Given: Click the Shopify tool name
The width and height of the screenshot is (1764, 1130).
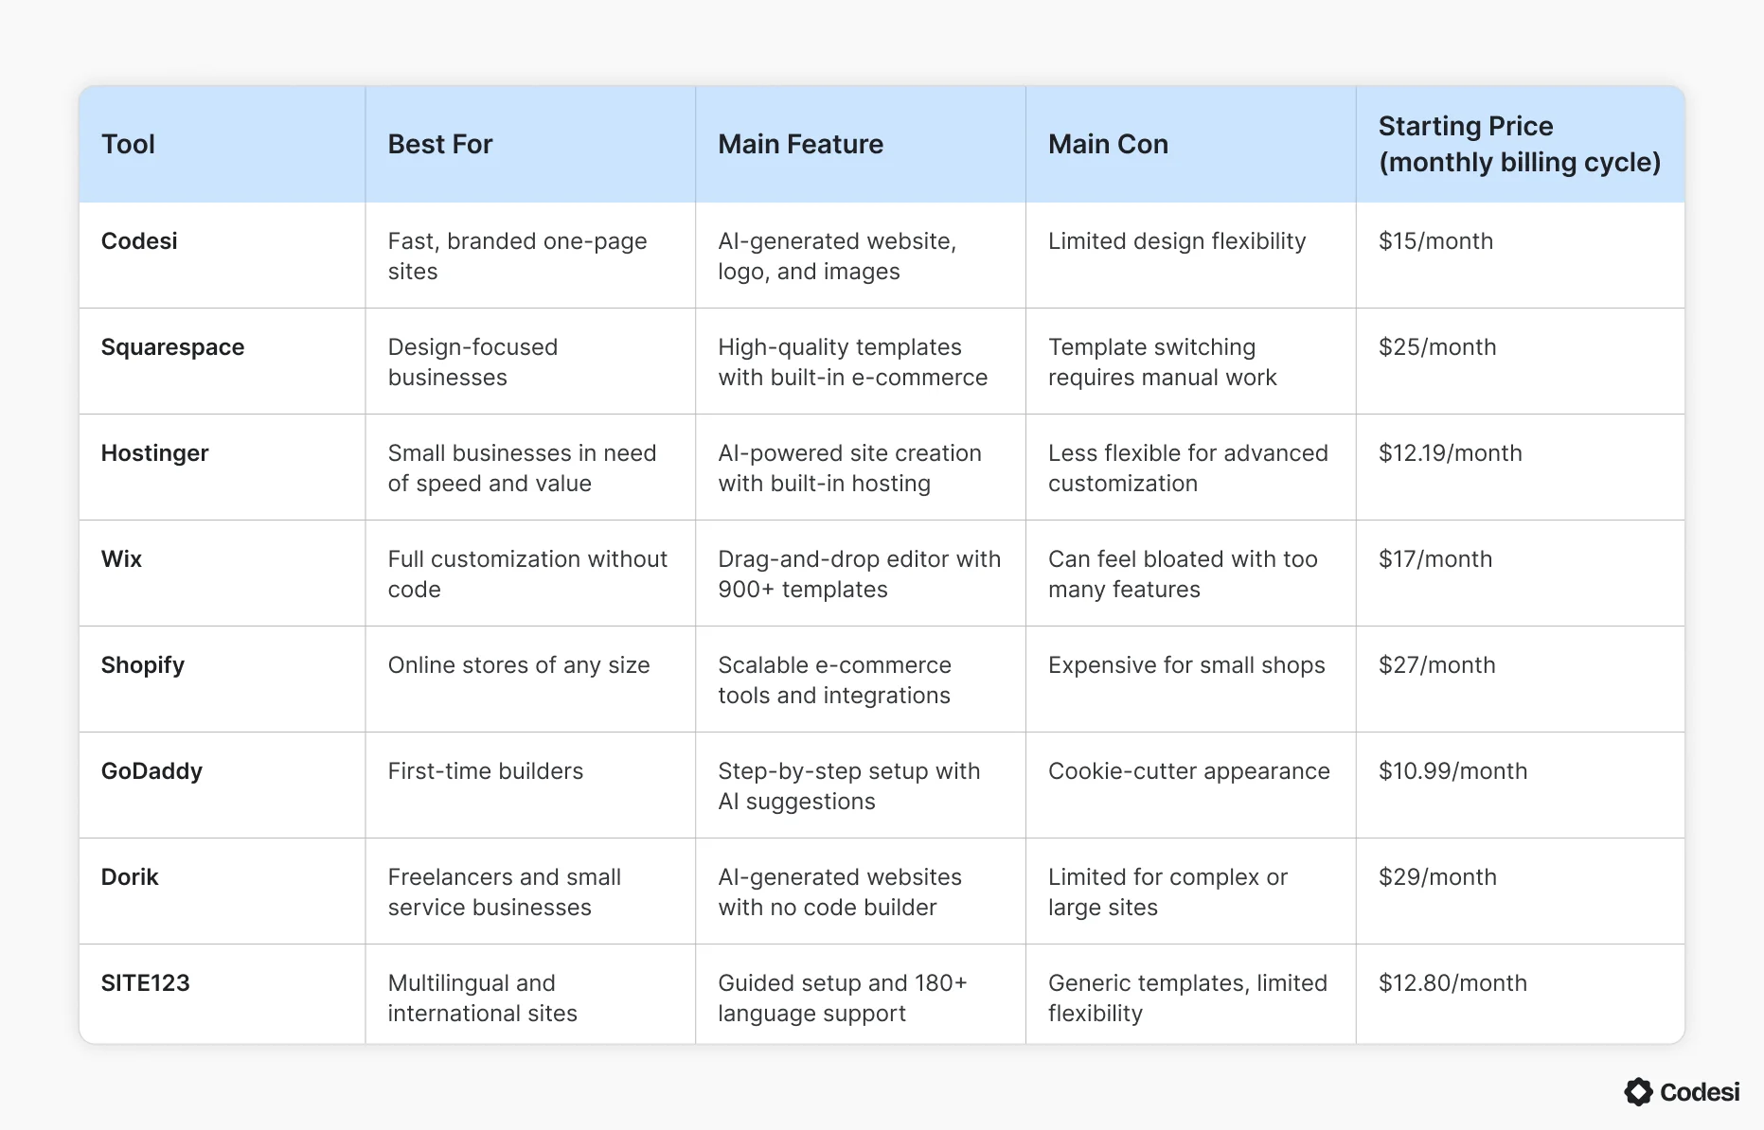Looking at the screenshot, I should tap(143, 665).
